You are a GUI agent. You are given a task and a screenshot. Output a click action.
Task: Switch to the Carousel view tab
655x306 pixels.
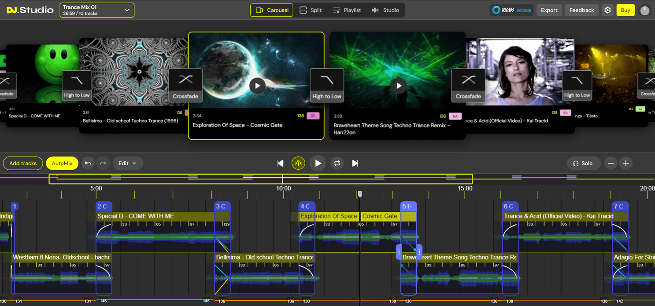click(271, 10)
